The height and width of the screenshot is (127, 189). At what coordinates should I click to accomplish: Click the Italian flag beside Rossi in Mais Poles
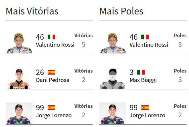[x=145, y=37]
